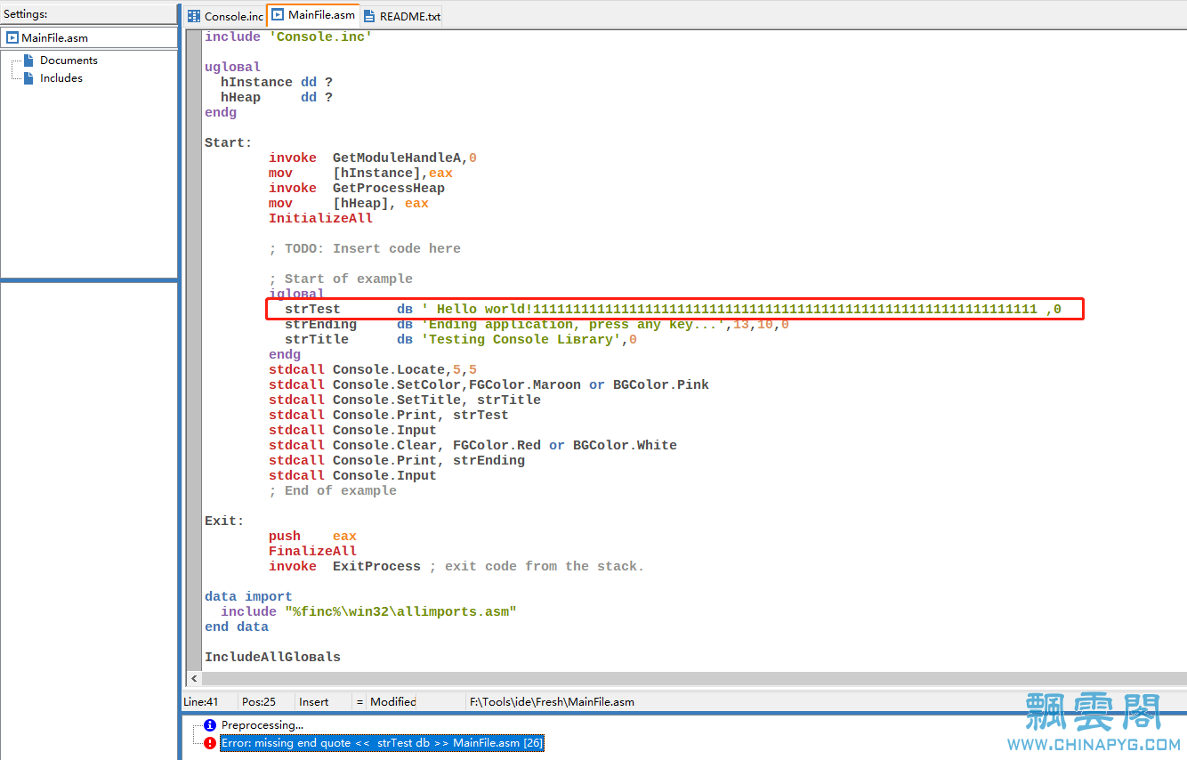1187x760 pixels.
Task: Click the file path F:\Tools\ide\Fresh\MainFile.asm
Action: click(x=552, y=702)
